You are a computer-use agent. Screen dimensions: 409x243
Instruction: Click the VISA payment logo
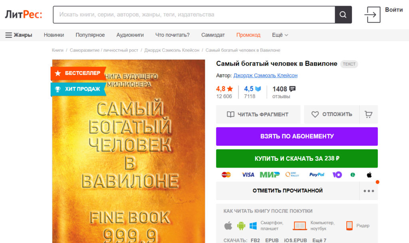248,175
